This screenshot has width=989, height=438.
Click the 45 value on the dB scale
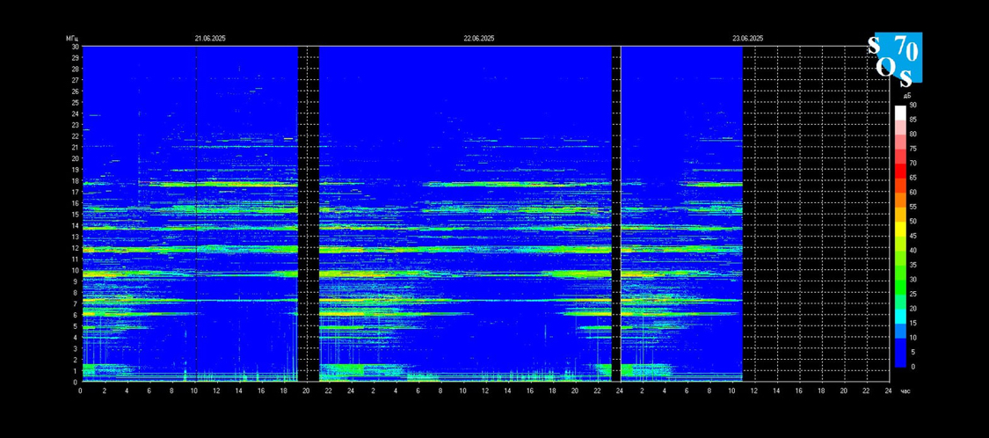click(x=913, y=236)
